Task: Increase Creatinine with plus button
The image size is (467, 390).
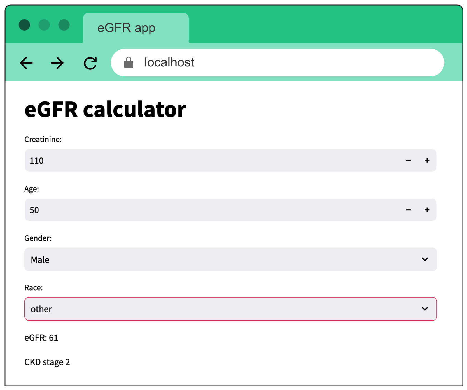Action: point(427,161)
